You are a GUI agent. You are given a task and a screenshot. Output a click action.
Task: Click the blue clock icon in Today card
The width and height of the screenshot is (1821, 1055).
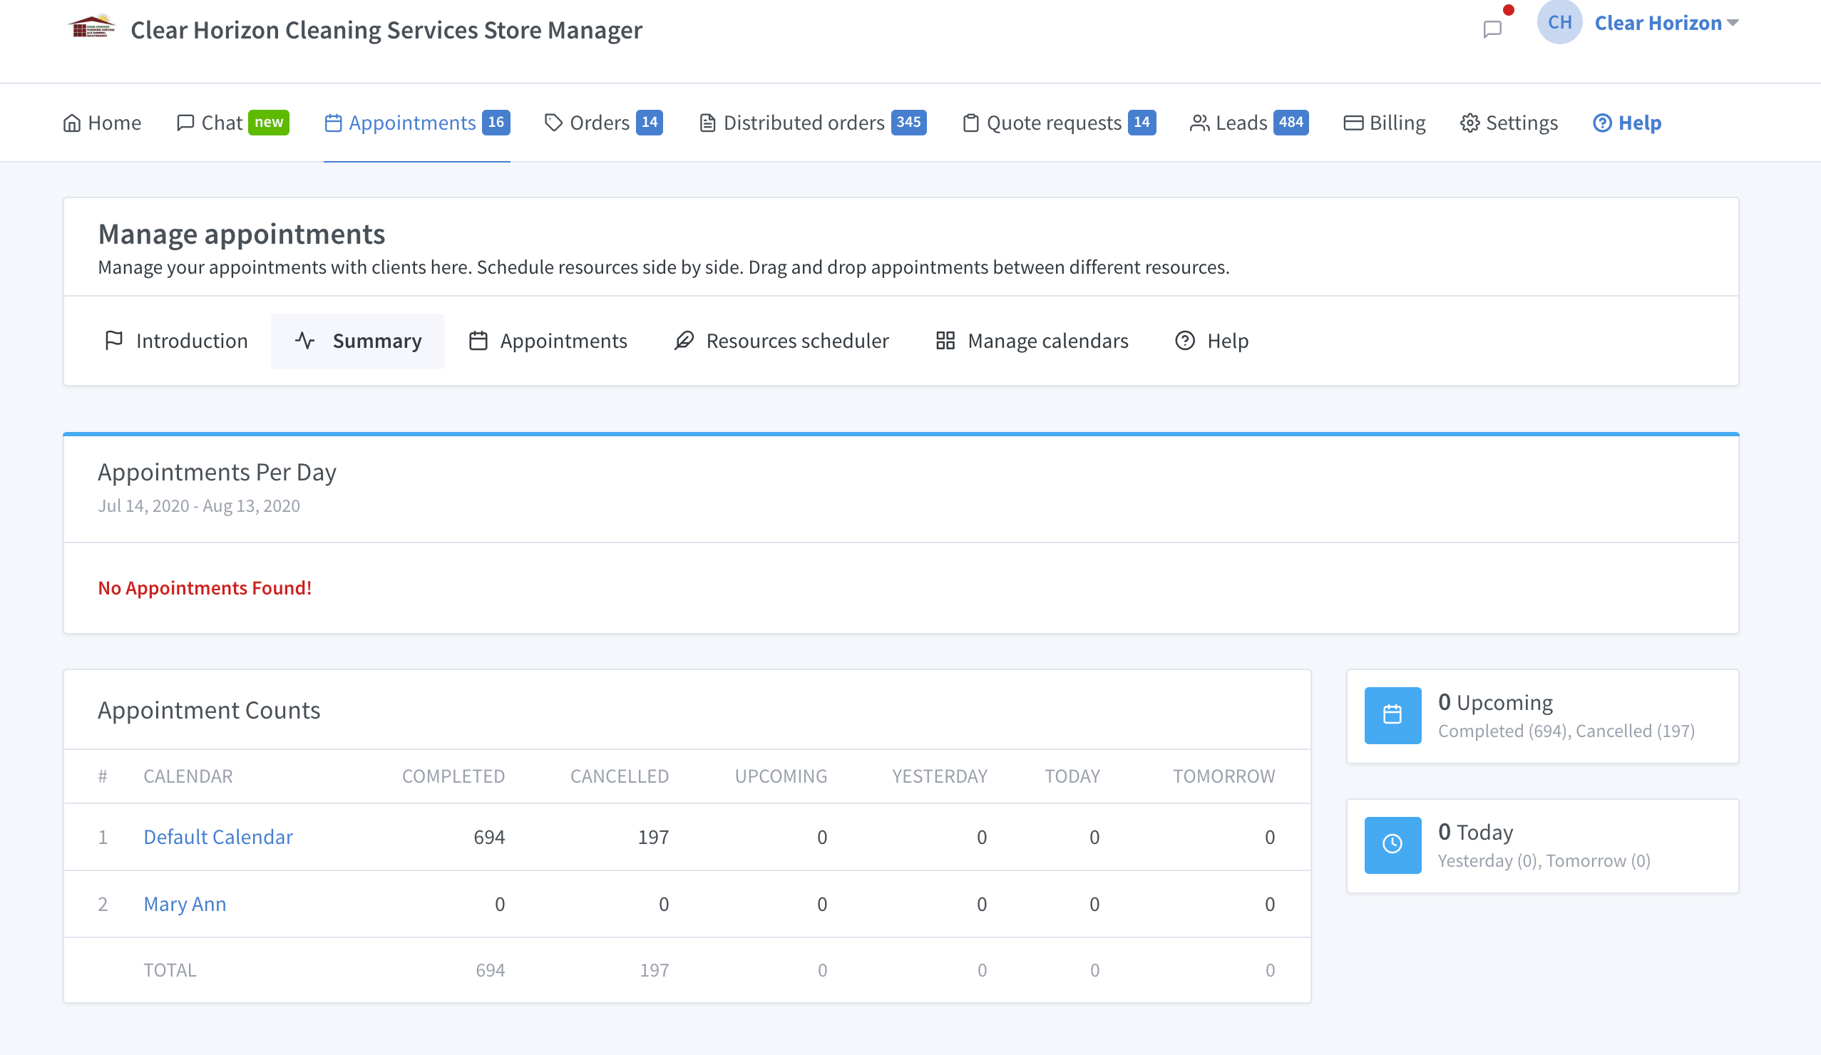1392,845
